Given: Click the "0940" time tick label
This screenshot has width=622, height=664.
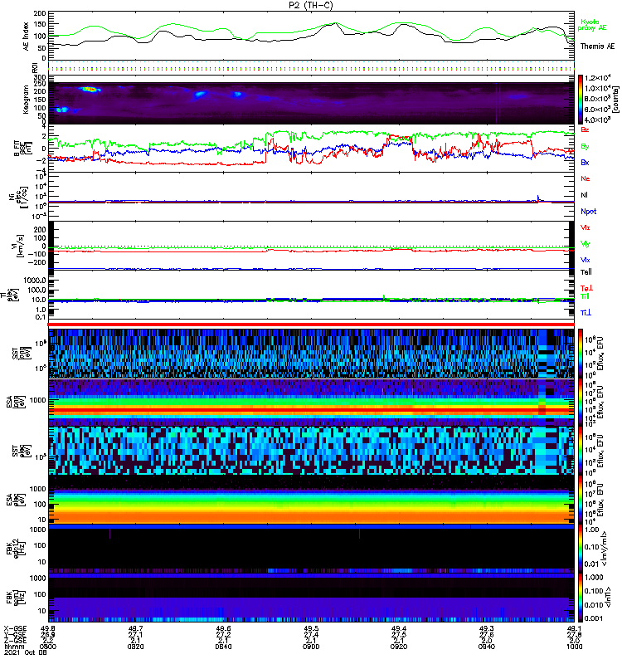Looking at the screenshot, I should click(x=487, y=647).
